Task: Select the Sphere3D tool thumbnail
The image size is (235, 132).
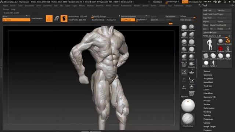Action: [220, 41]
